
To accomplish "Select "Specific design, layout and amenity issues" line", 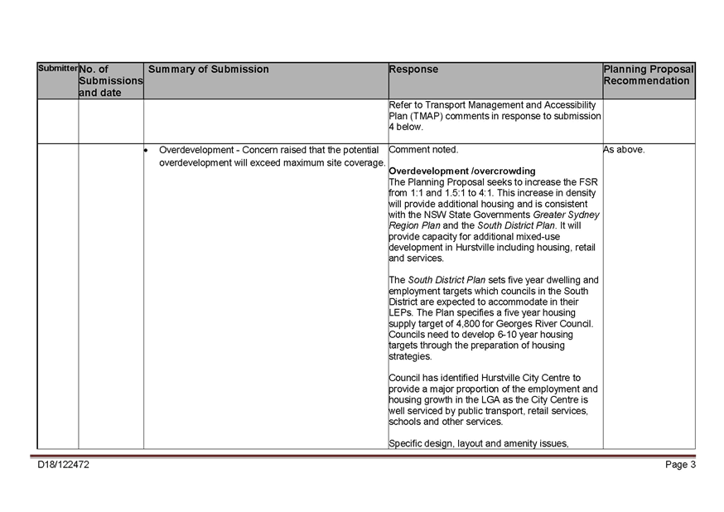I will pyautogui.click(x=478, y=443).
